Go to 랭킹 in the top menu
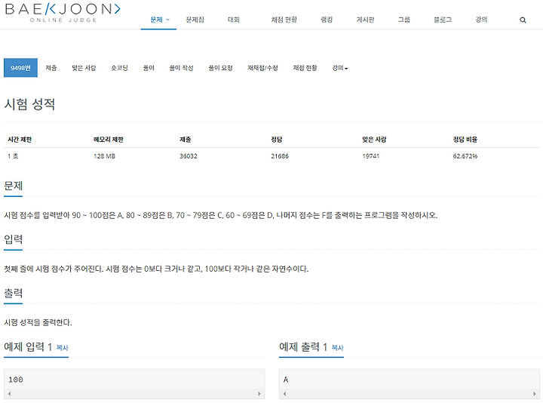This screenshot has width=543, height=403. [x=327, y=20]
